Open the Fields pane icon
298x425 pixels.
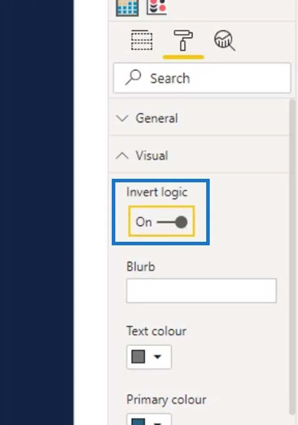point(142,40)
